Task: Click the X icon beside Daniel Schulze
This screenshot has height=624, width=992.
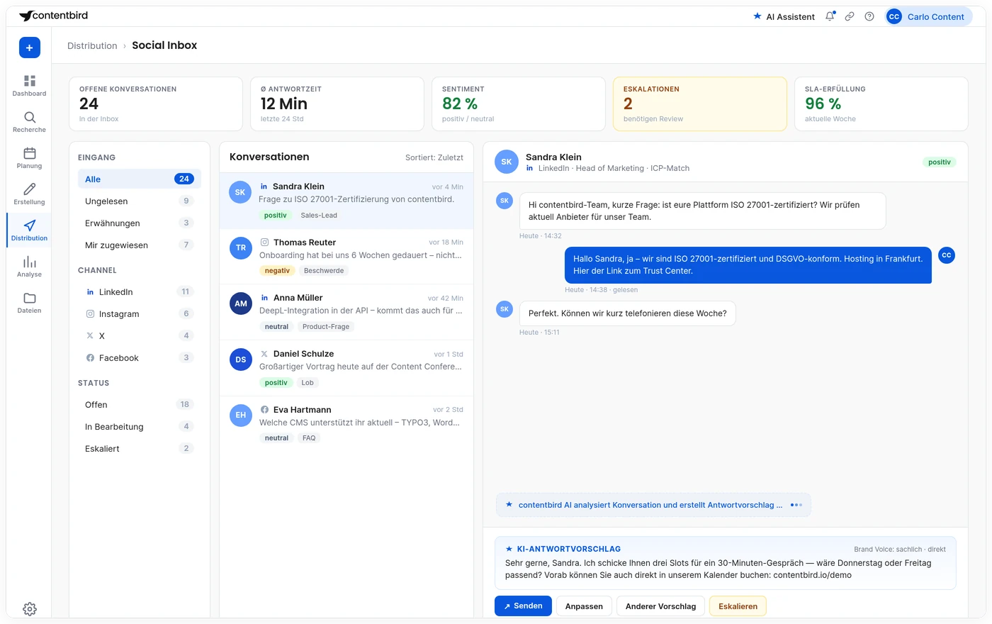Action: pos(264,353)
